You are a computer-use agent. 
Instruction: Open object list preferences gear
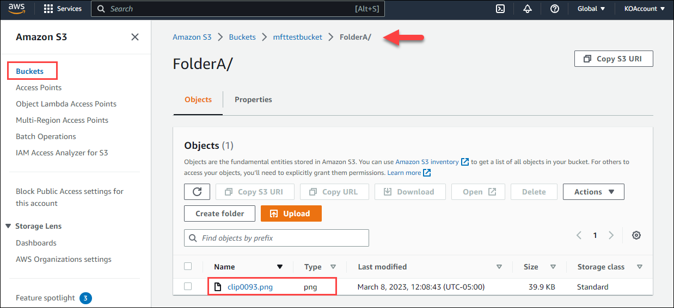tap(636, 235)
